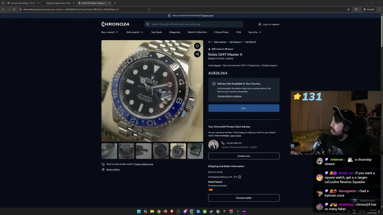Go back with browser back arrow

[x=3, y=9]
